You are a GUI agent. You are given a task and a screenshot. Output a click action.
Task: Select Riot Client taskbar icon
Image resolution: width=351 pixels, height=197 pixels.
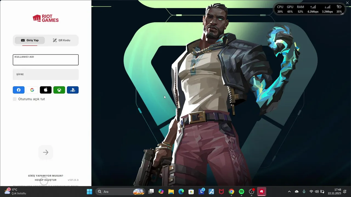(262, 192)
